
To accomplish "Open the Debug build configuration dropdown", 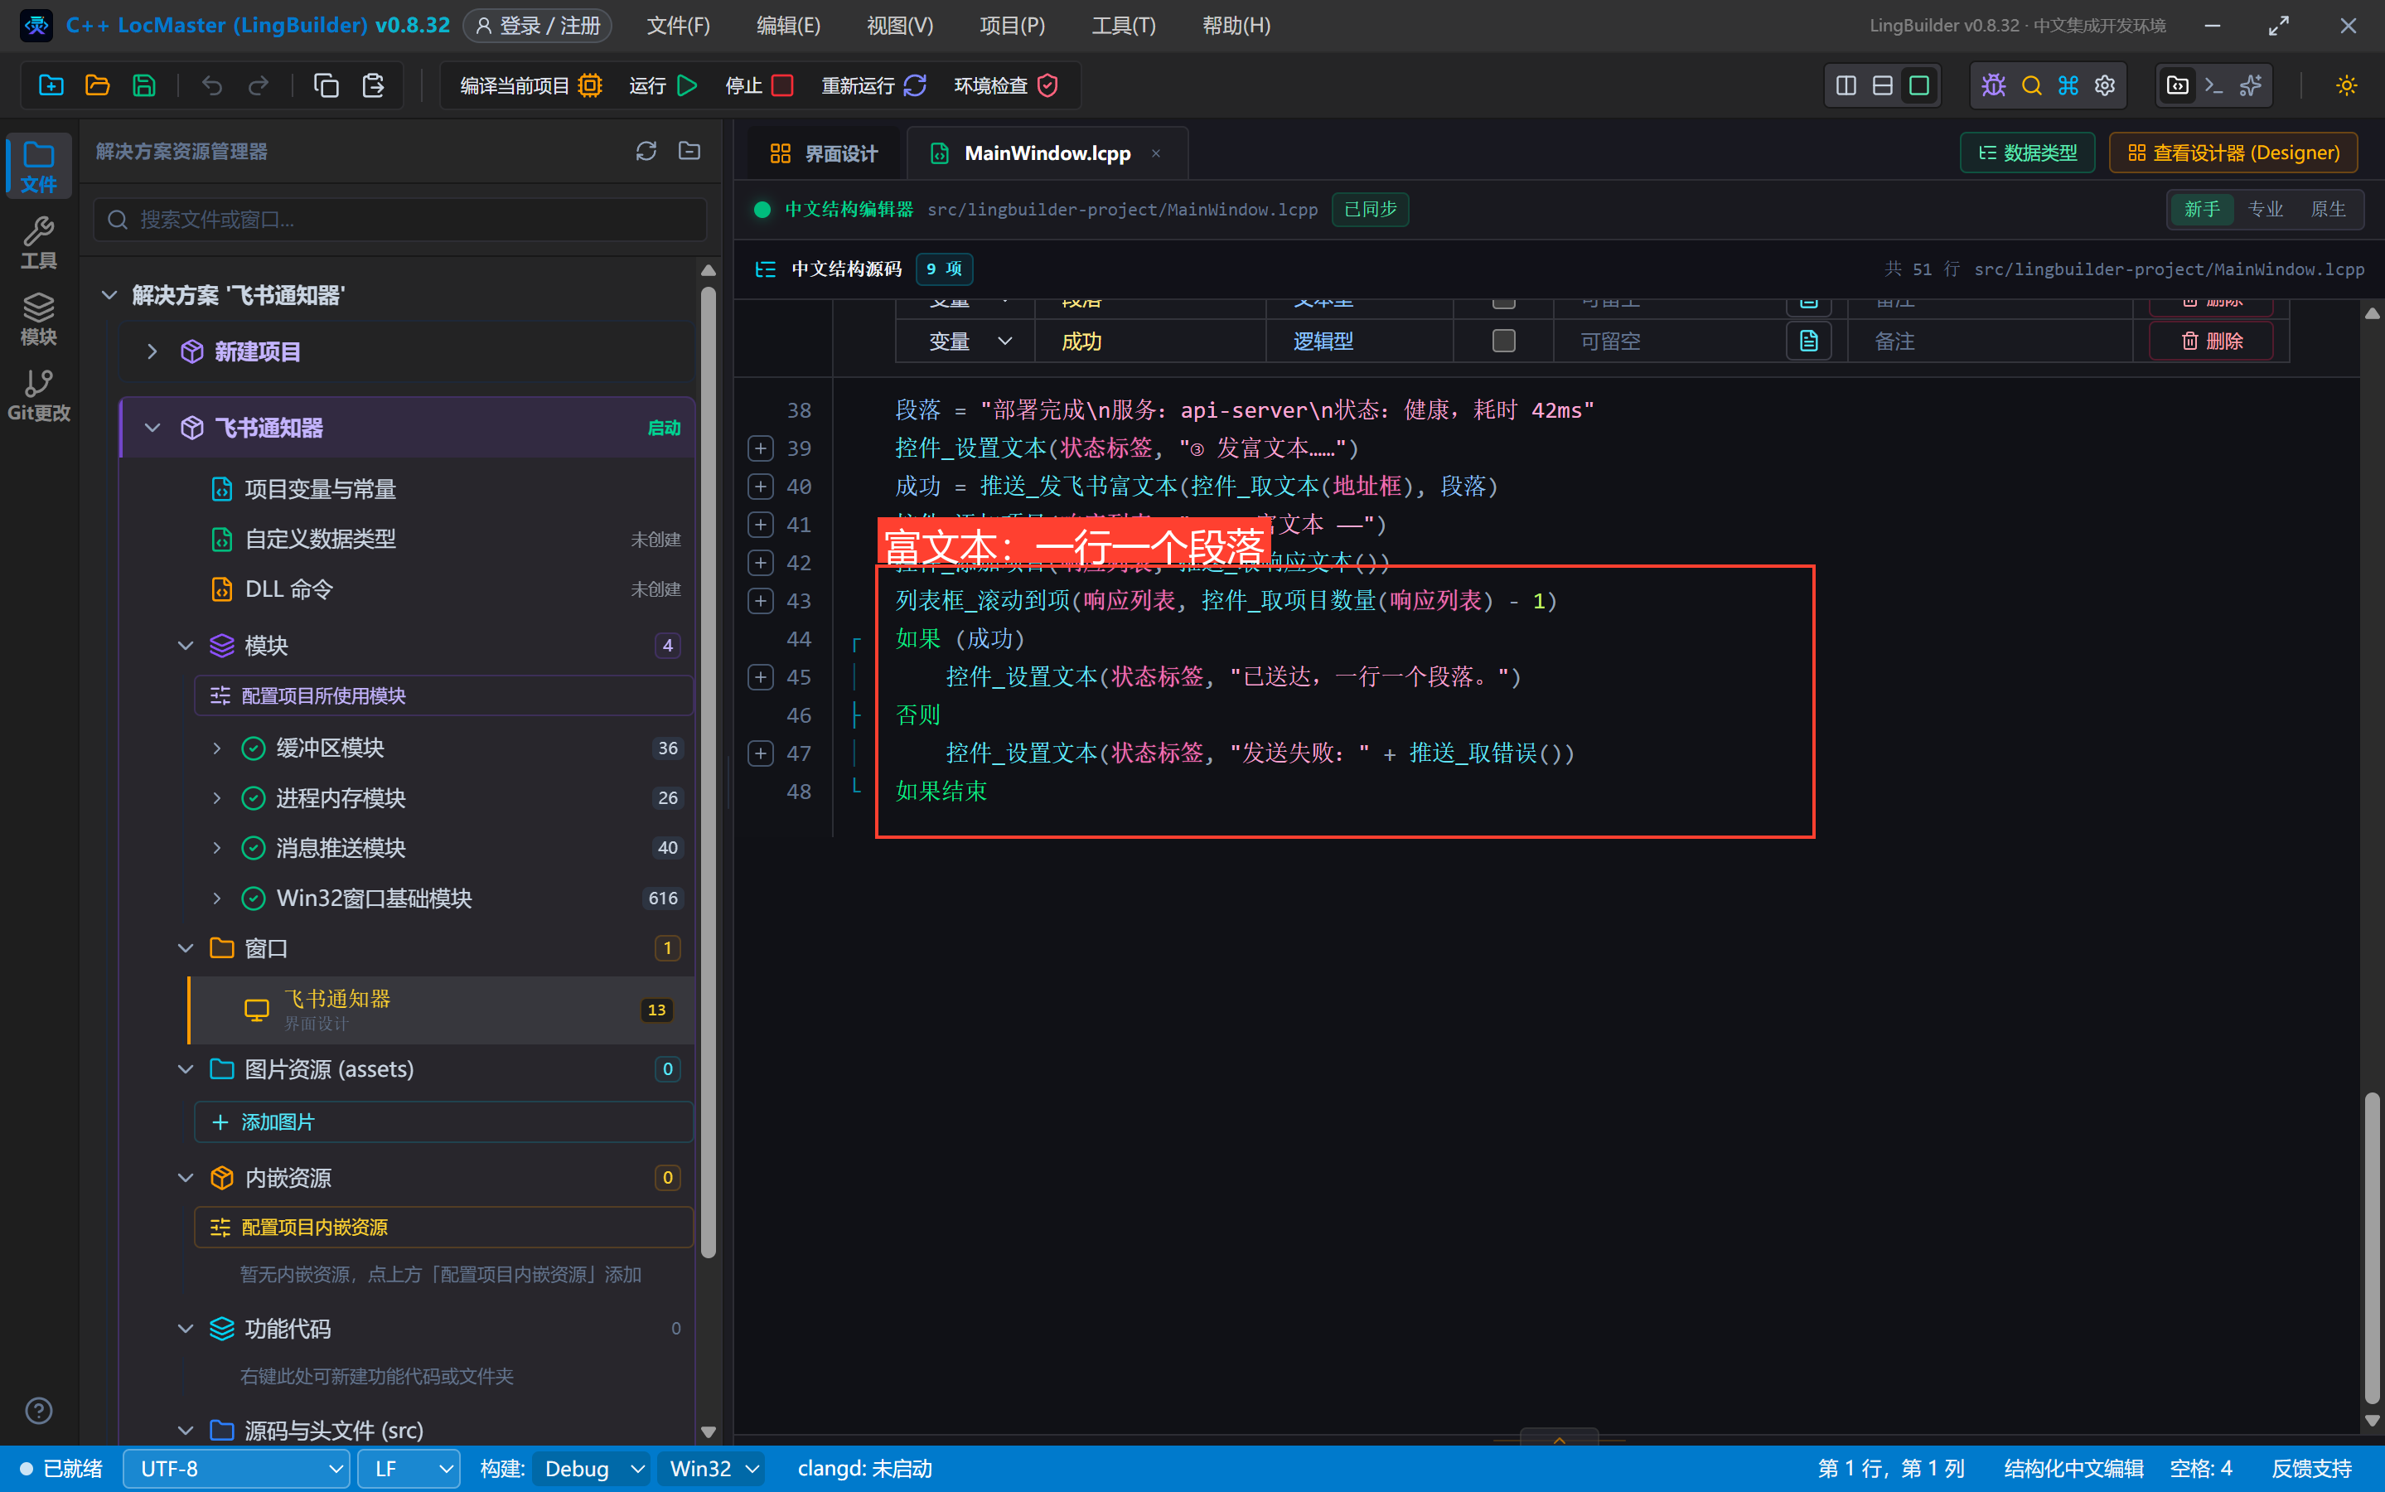I will click(592, 1470).
